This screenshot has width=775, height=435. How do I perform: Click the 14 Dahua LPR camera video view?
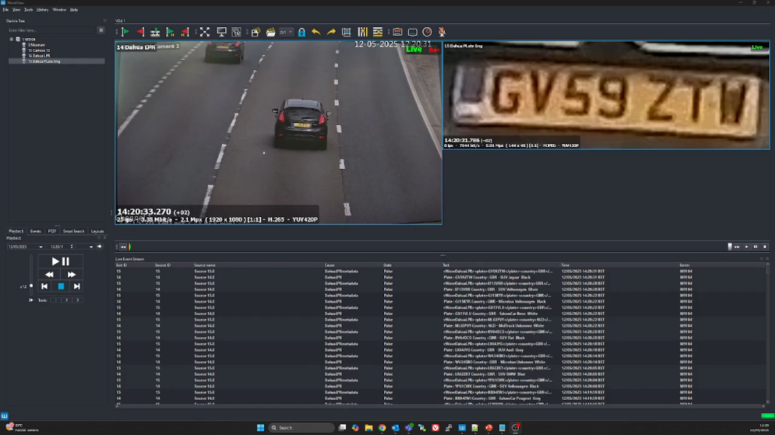coord(279,133)
